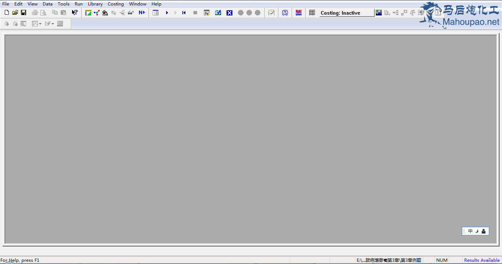Open the View menu
The width and height of the screenshot is (502, 264).
coord(32,4)
